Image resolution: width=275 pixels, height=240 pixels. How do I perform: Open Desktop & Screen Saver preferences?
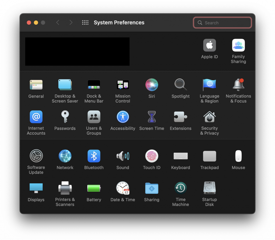(x=65, y=85)
